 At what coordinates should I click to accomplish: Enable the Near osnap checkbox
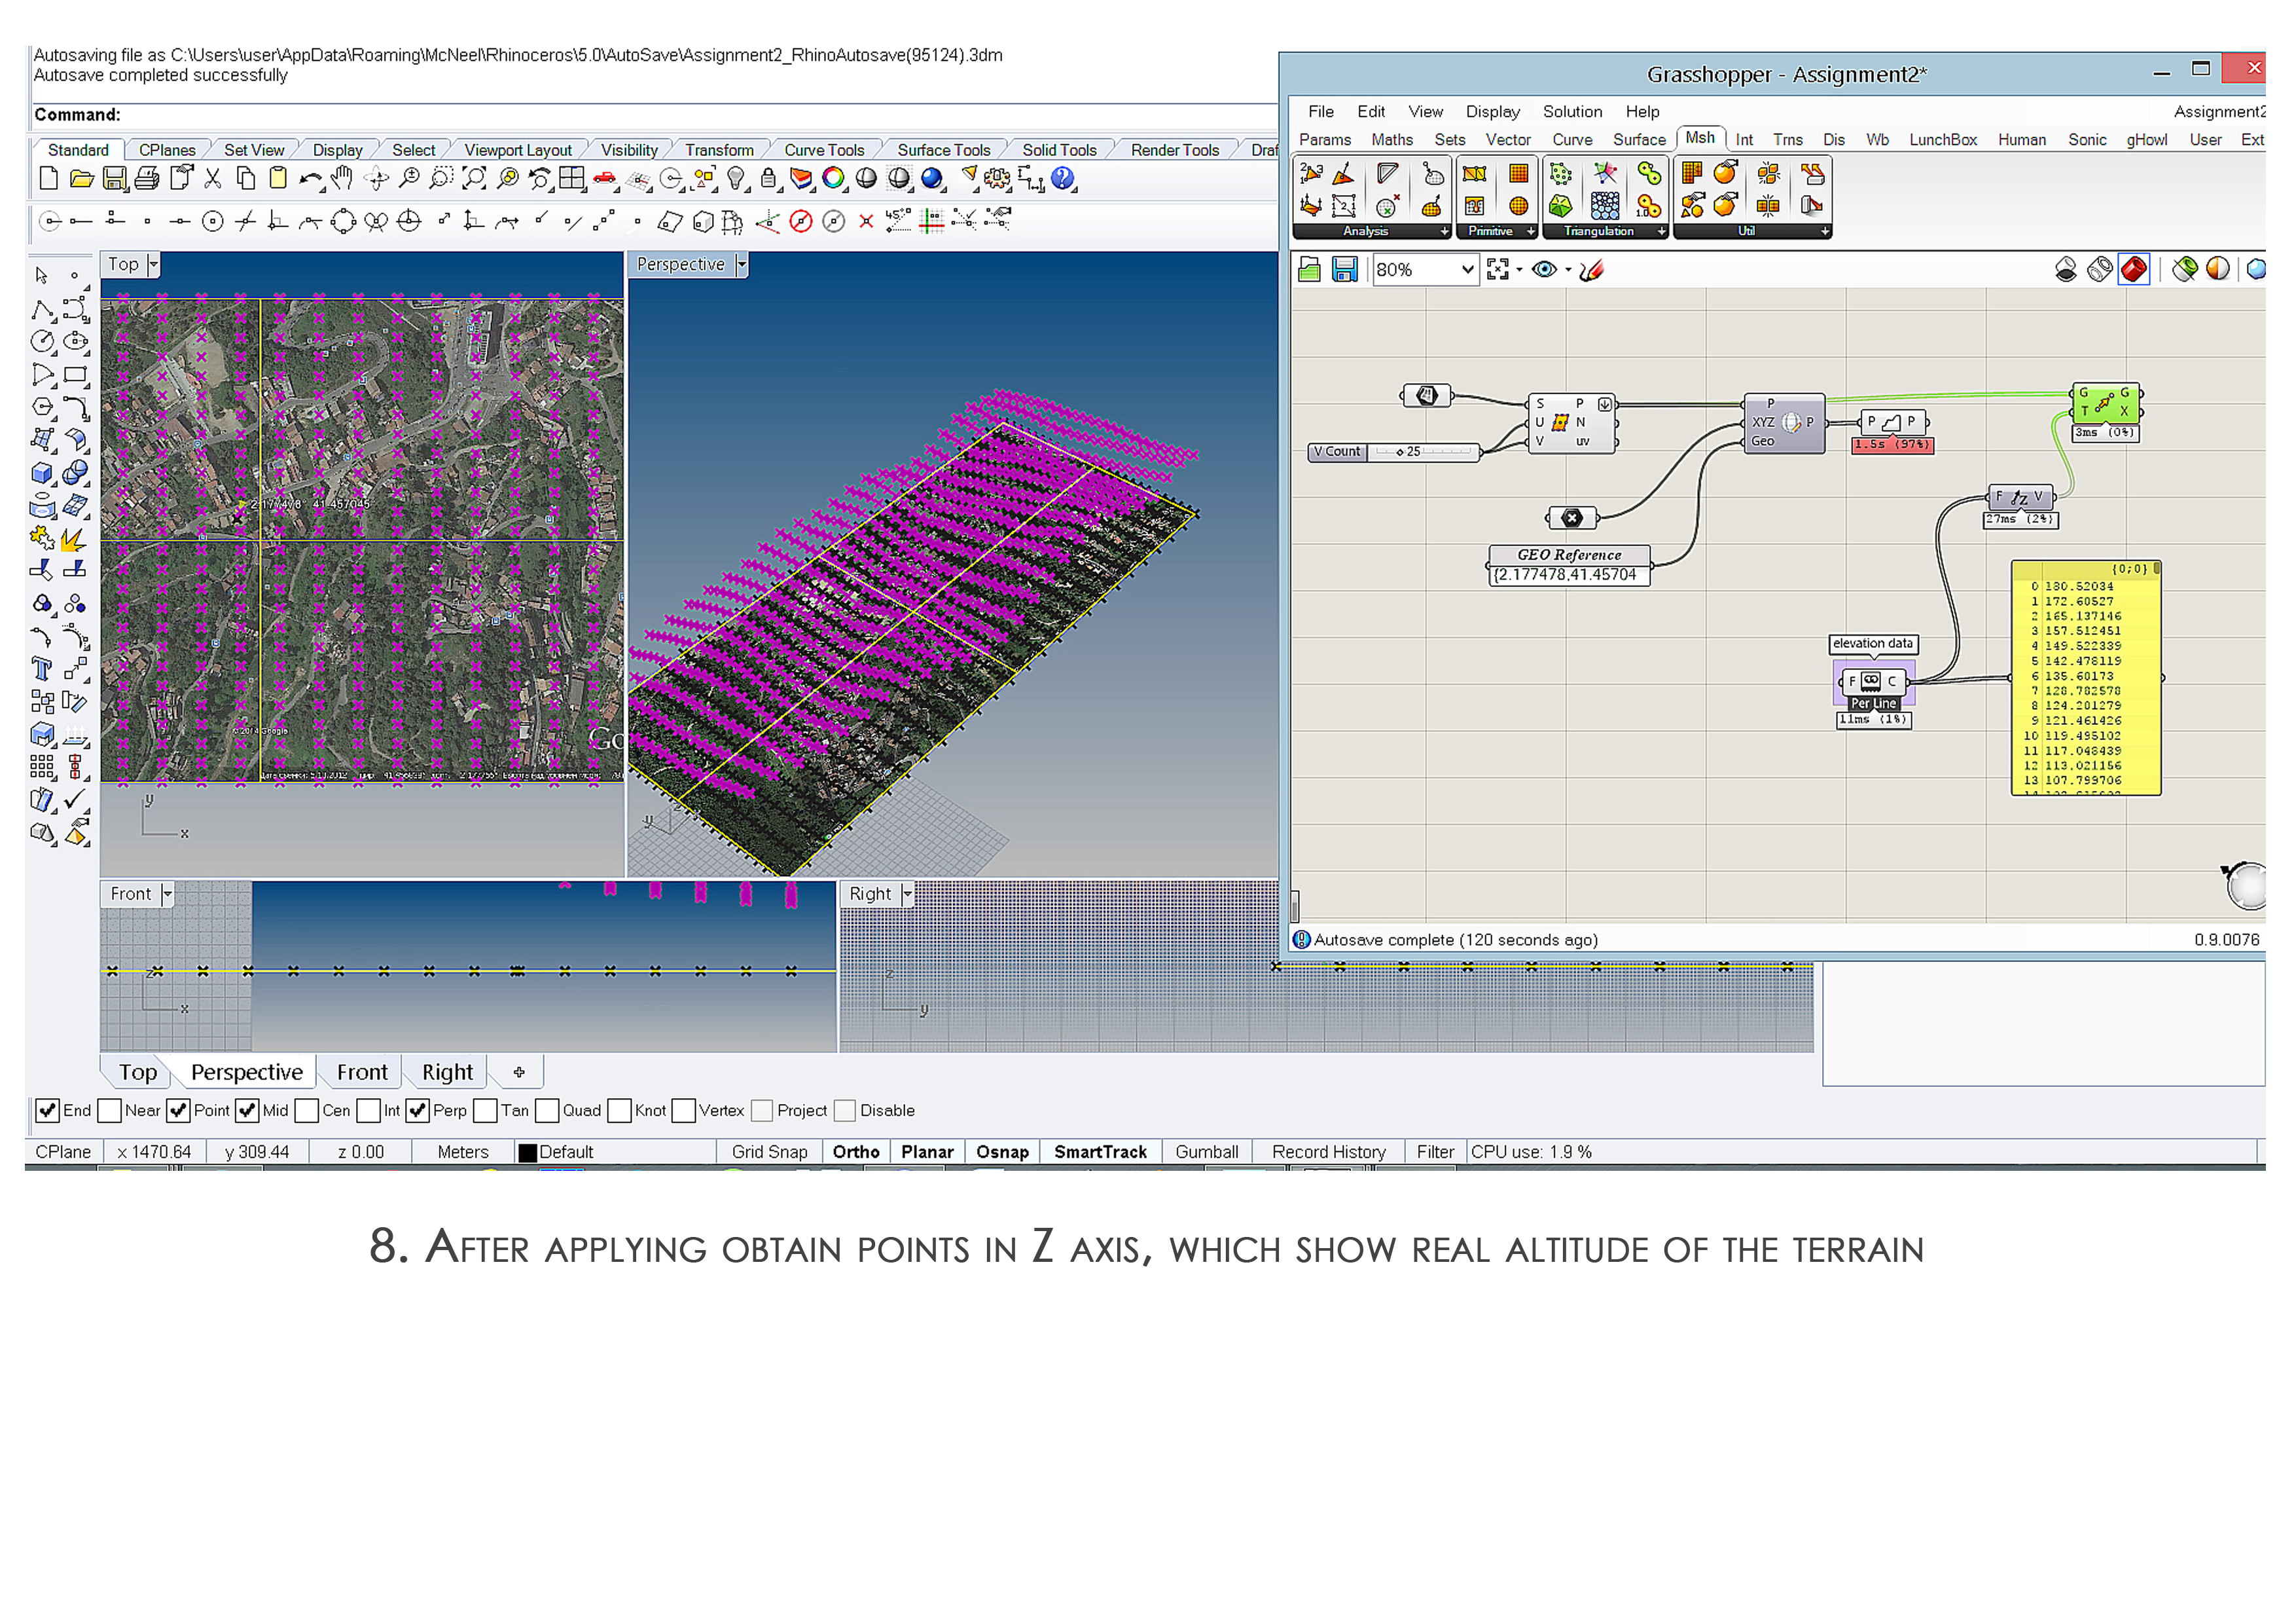(111, 1111)
